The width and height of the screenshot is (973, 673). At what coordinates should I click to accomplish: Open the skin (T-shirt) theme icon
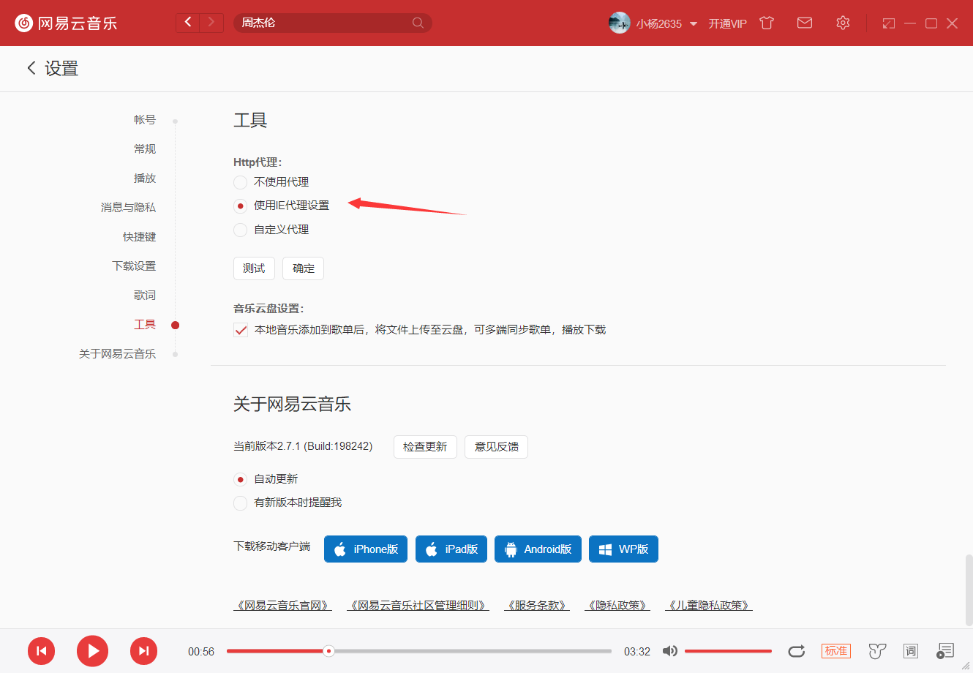point(767,23)
